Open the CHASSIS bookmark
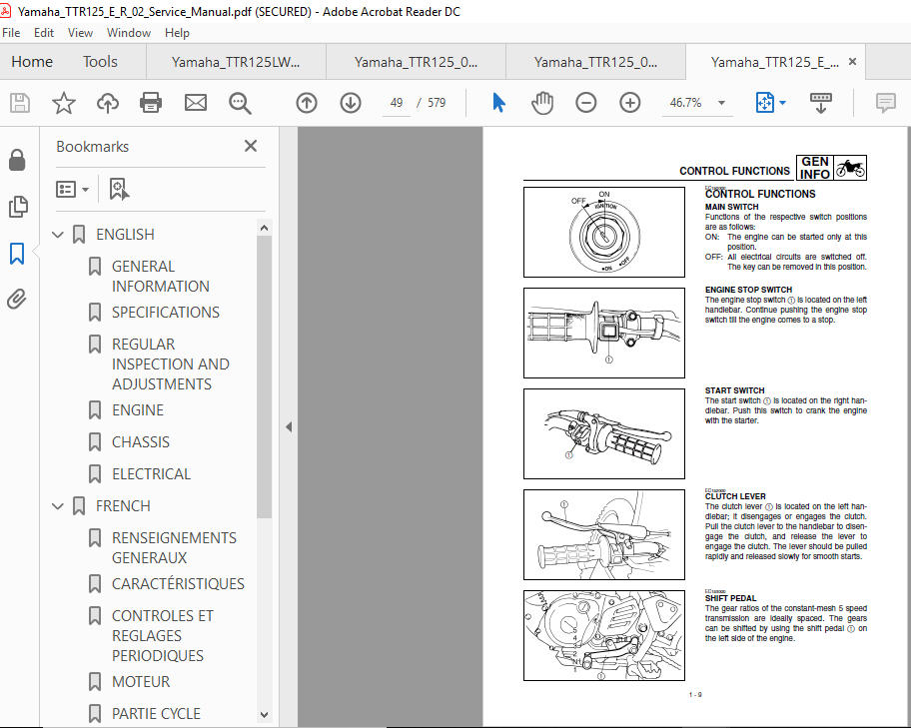This screenshot has width=911, height=728. pos(141,442)
